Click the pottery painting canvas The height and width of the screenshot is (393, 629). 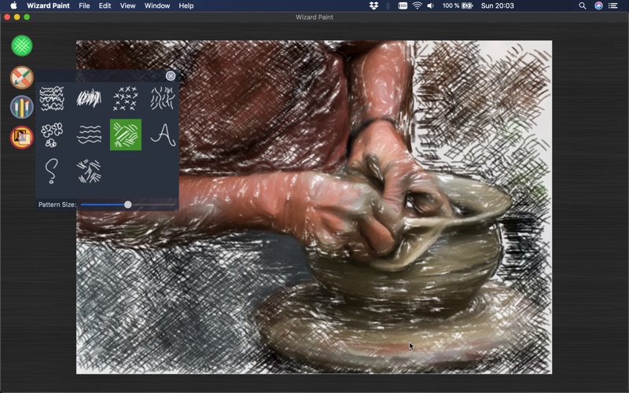314,207
